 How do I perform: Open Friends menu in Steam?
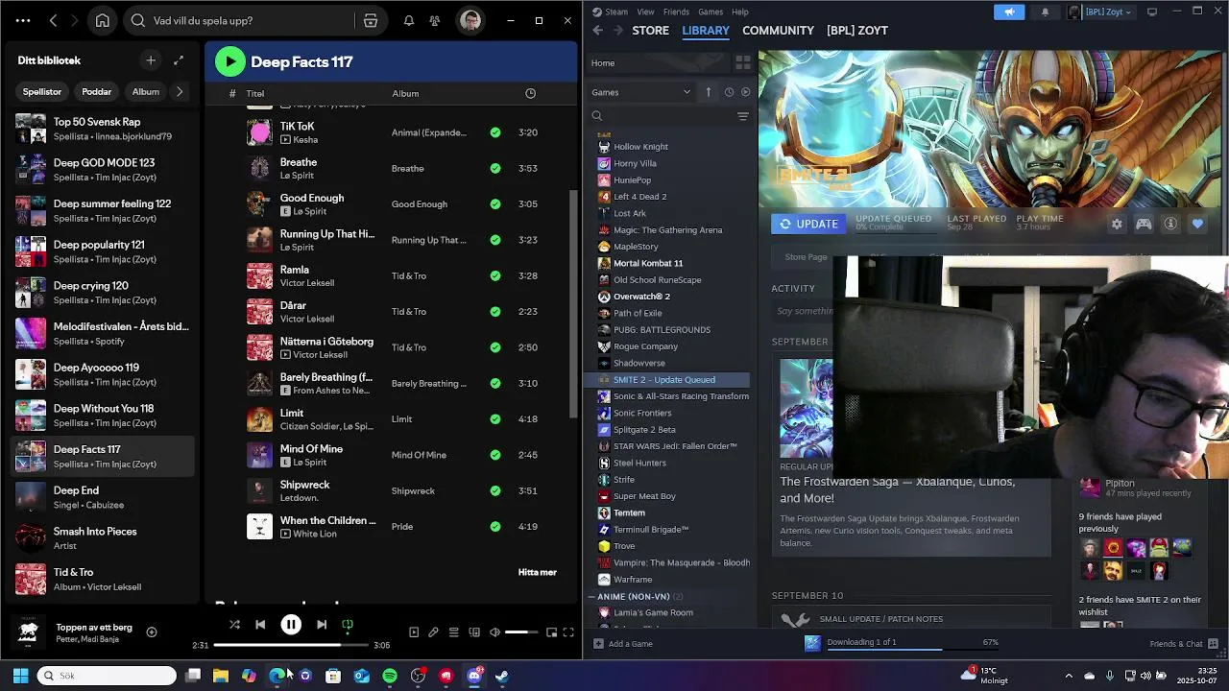tap(676, 12)
